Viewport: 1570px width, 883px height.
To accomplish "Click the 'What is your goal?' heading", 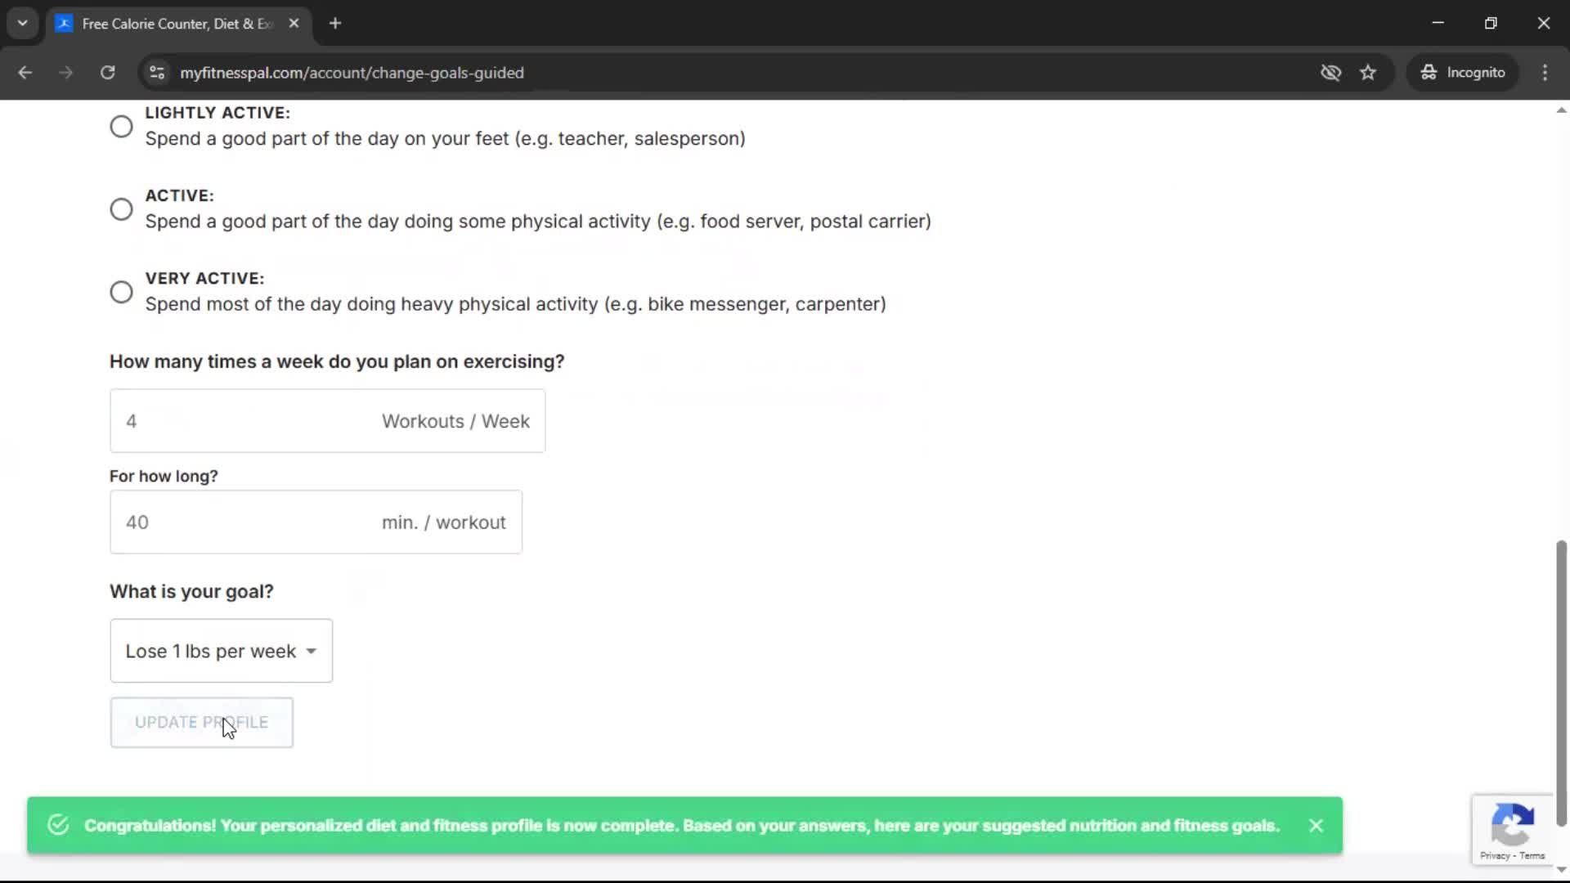I will pyautogui.click(x=191, y=591).
